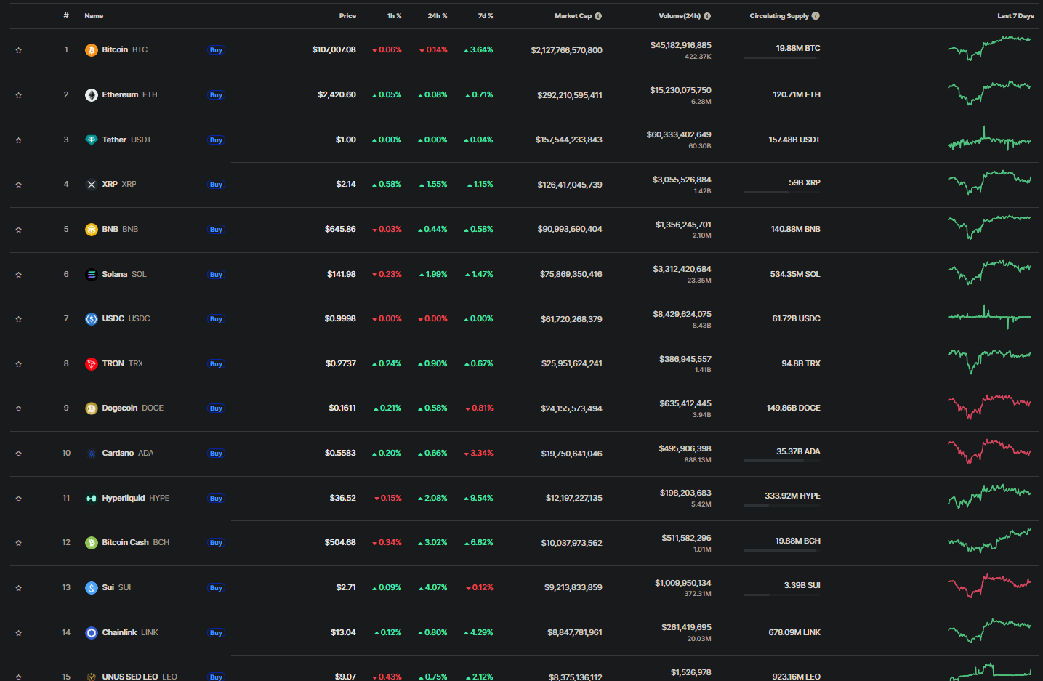Click Cardano 7d change 3.34%

click(478, 454)
